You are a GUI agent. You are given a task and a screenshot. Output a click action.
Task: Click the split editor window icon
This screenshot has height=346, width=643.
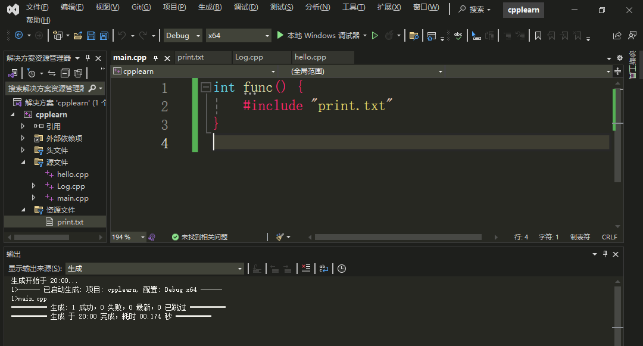tap(617, 71)
